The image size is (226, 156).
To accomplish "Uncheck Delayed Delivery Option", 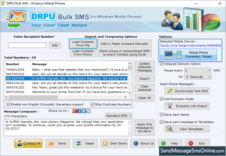I will click(161, 64).
